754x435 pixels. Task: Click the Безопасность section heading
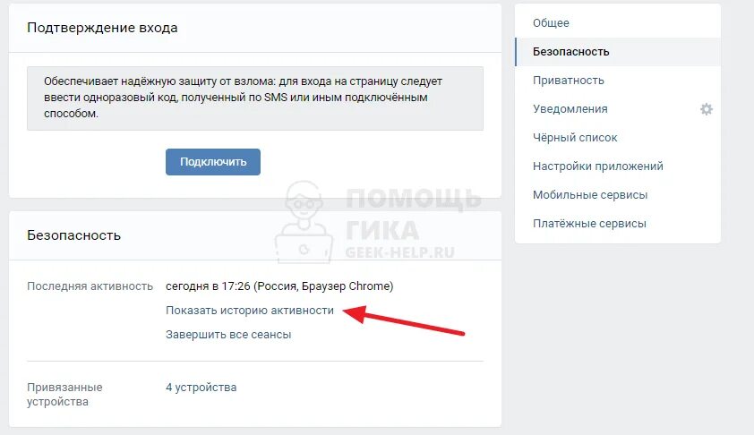pyautogui.click(x=73, y=235)
